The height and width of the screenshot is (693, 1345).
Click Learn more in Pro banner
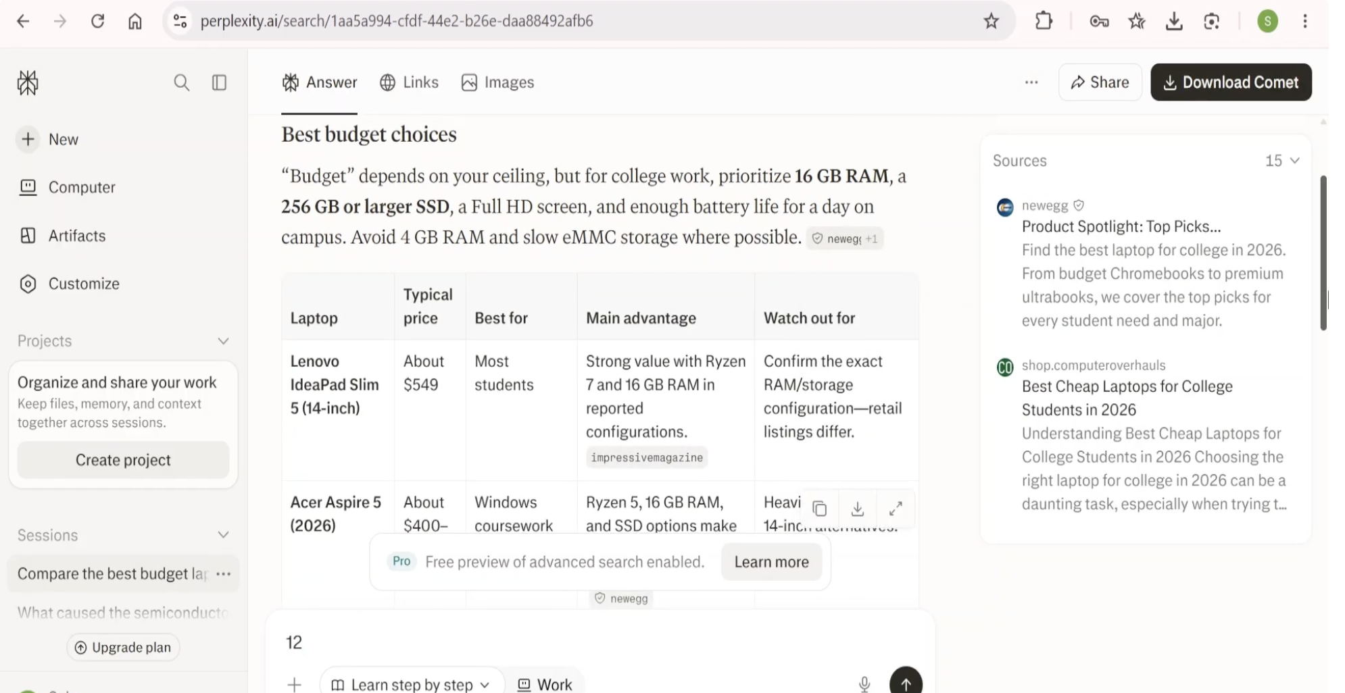[771, 562]
